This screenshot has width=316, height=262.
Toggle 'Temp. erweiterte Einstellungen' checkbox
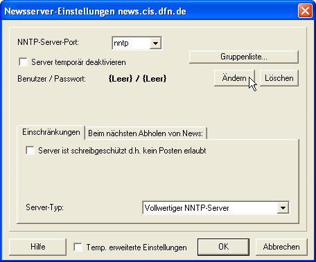78,247
